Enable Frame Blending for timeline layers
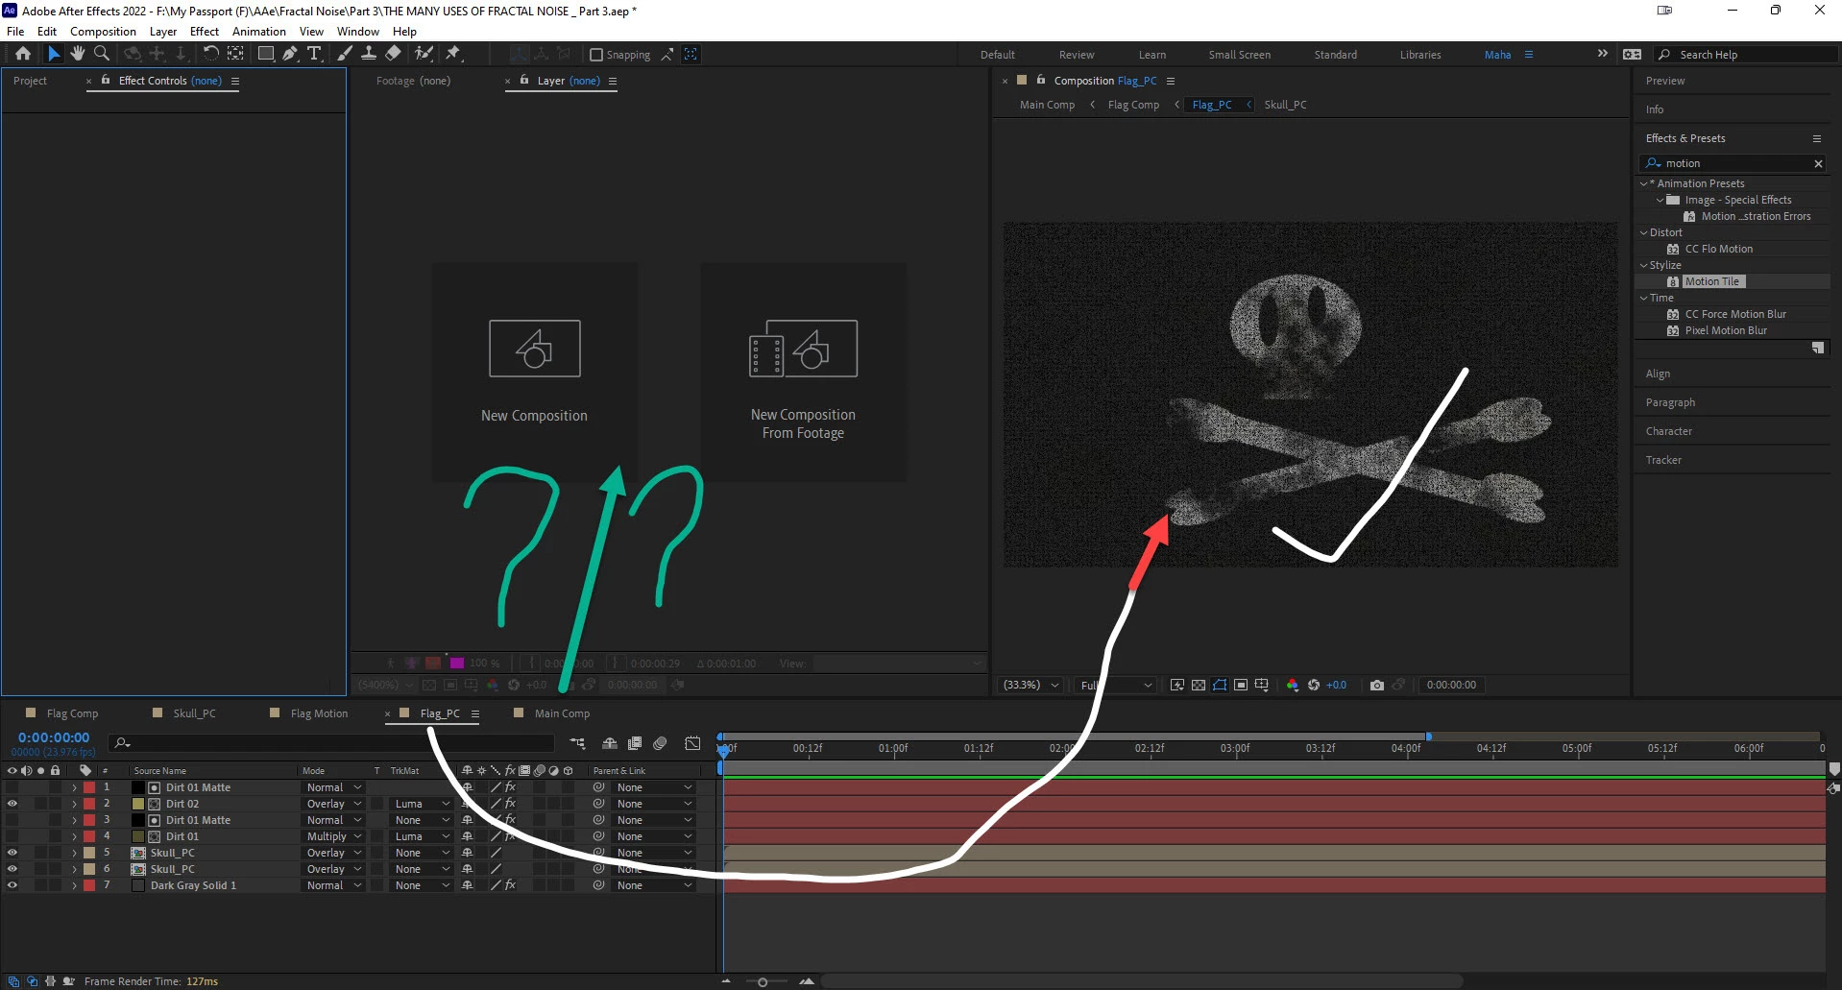The width and height of the screenshot is (1842, 990). pyautogui.click(x=635, y=743)
